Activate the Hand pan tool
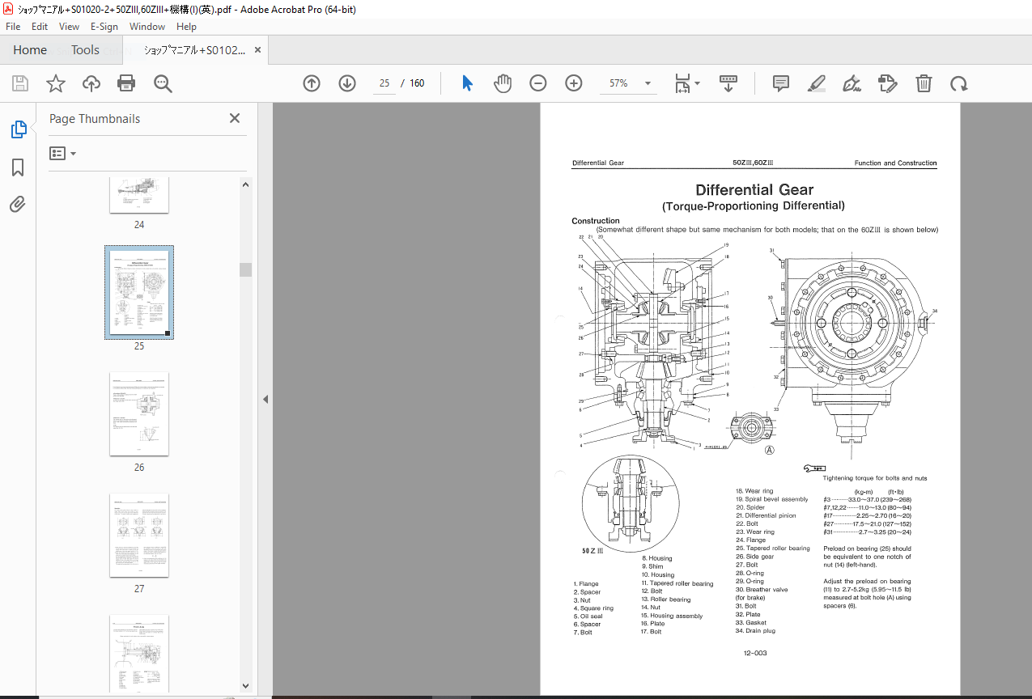Viewport: 1032px width, 699px height. click(503, 83)
